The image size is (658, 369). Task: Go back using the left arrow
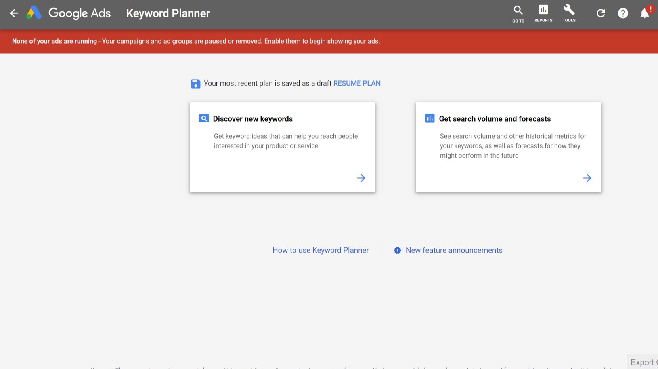tap(14, 13)
